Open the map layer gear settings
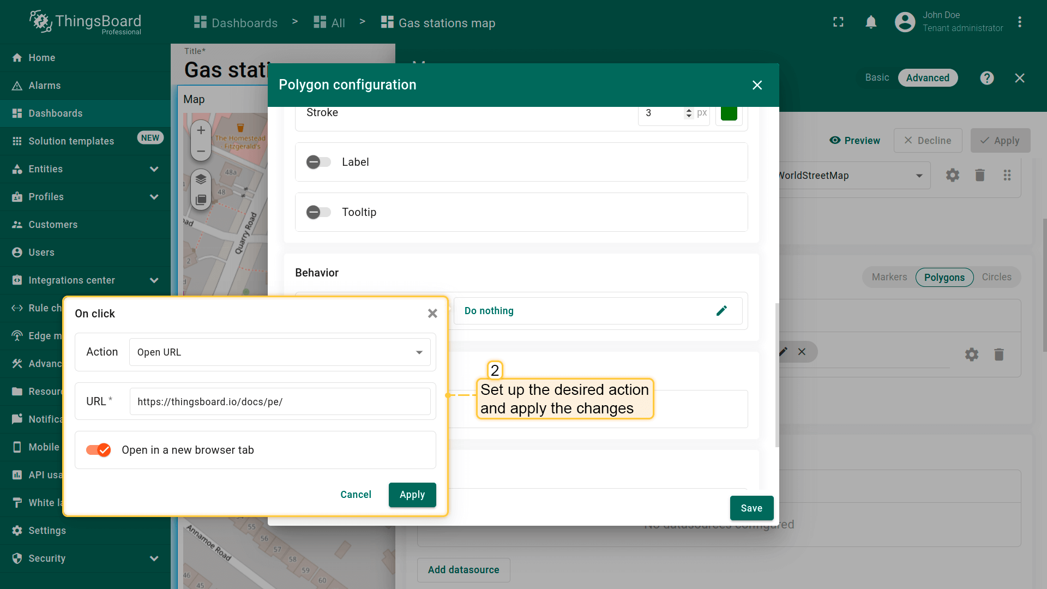The image size is (1047, 589). tap(952, 175)
